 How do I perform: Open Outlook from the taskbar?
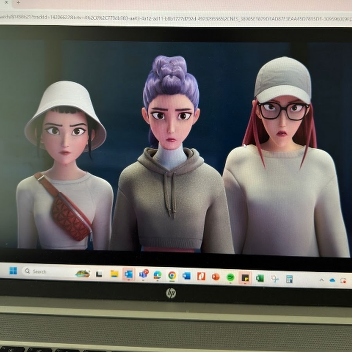pyautogui.click(x=128, y=274)
